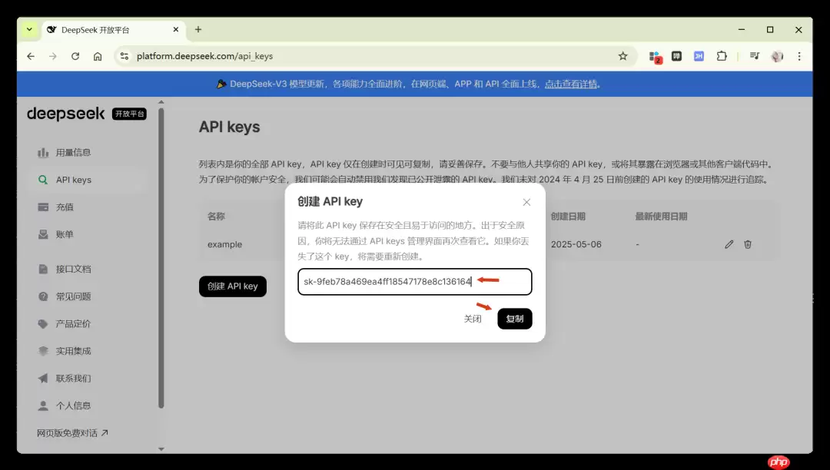Select the 产品定价 pricing tag icon
The height and width of the screenshot is (470, 830).
coord(42,323)
